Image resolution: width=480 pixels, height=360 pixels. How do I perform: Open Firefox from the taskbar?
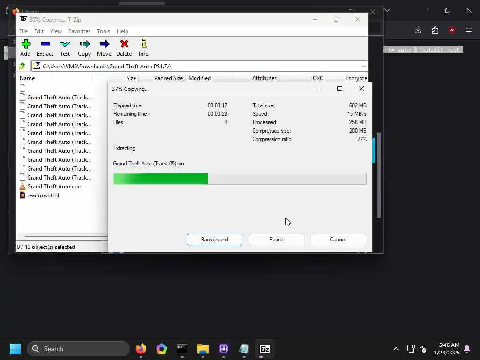(141, 349)
